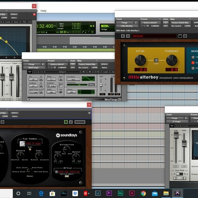This screenshot has height=198, width=198.
Task: Toggle Feedback phase invert button in MetaFlanger
Action: pos(41,86)
